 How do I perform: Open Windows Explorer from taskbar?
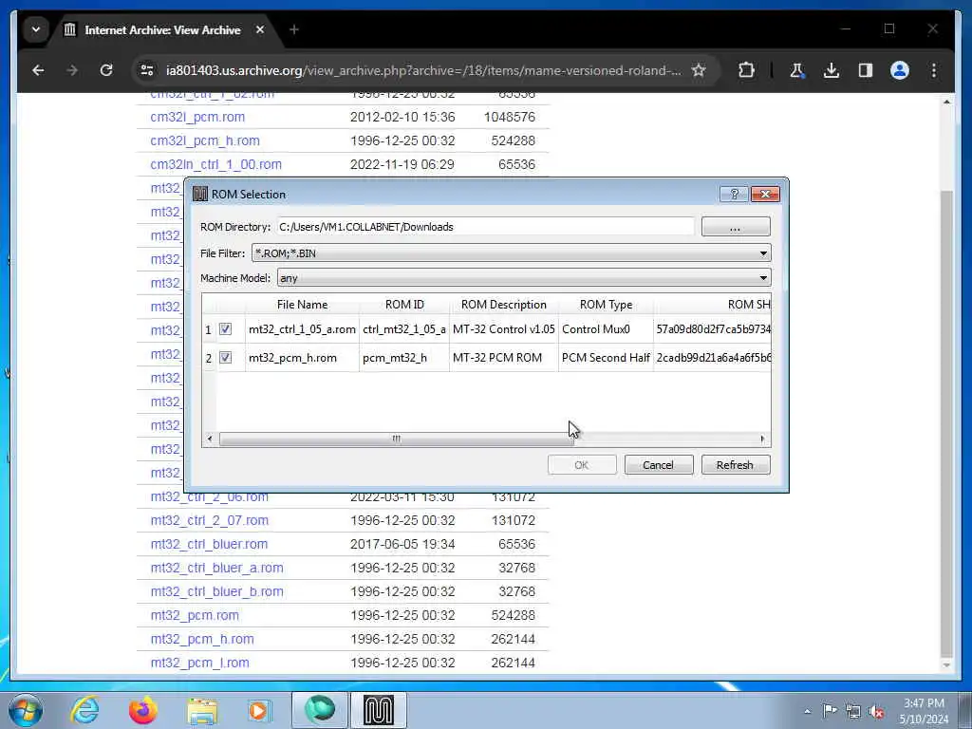tap(202, 711)
